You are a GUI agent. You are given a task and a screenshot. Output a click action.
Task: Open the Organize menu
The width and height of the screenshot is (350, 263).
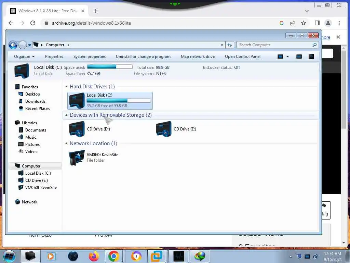point(24,57)
